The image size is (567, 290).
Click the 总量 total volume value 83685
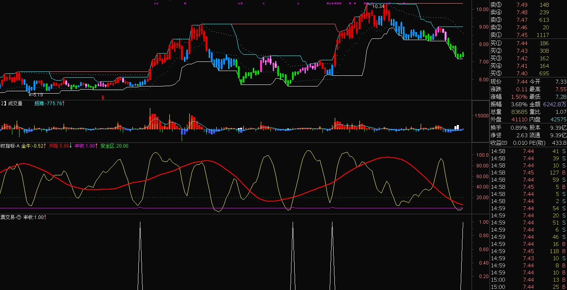(x=519, y=112)
